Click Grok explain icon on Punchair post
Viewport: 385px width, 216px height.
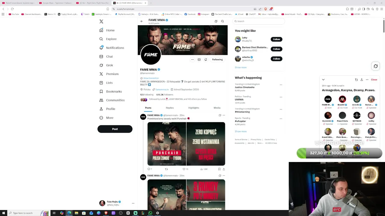220,115
